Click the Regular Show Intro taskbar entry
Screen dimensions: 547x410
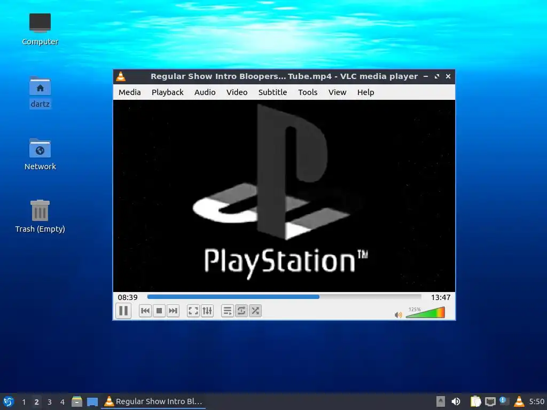point(153,401)
